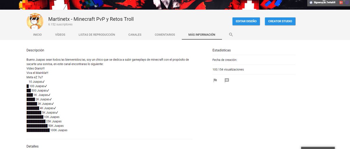The height and width of the screenshot is (149, 350).
Task: Click the 5K Juapas line
Action: (x=43, y=112)
